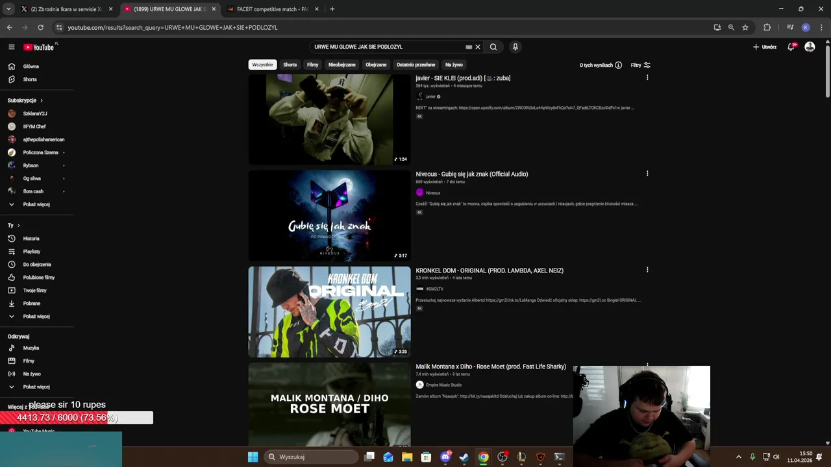831x467 pixels.
Task: Open Shorts in the sidebar
Action: [30, 79]
